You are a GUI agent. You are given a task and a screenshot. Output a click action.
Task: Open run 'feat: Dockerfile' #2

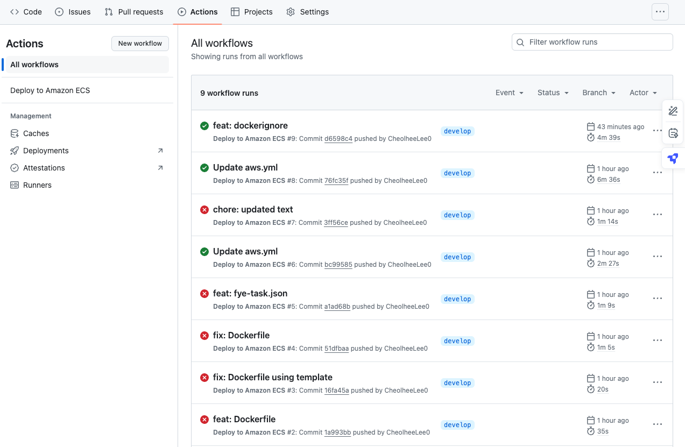(244, 419)
